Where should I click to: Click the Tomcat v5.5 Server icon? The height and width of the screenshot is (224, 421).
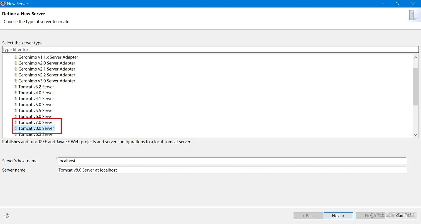pos(16,110)
